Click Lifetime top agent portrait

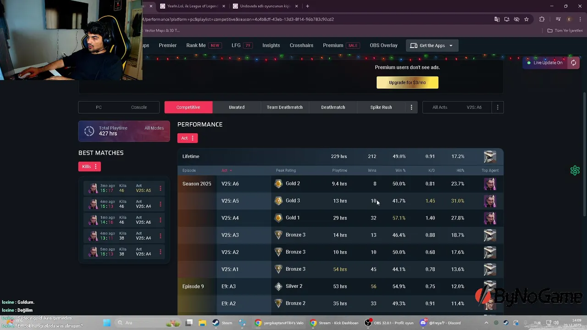(490, 156)
